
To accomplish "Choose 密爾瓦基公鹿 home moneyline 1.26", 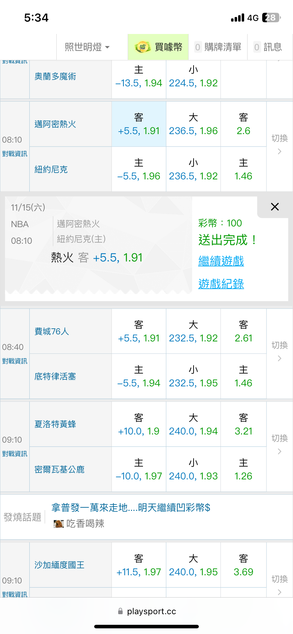I will (243, 469).
